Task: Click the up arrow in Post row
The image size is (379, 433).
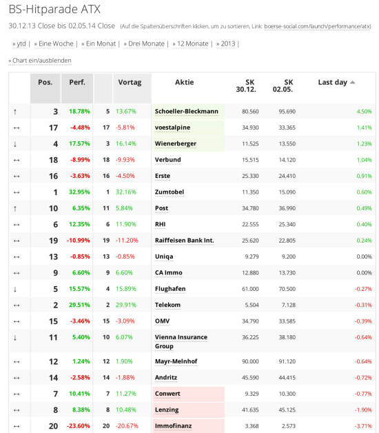Action: (15, 209)
